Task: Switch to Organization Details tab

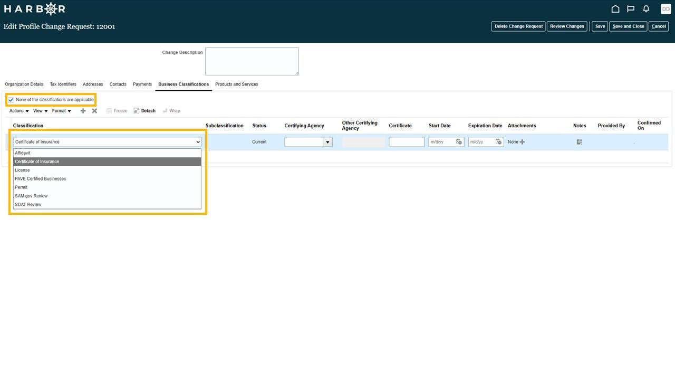Action: (24, 84)
